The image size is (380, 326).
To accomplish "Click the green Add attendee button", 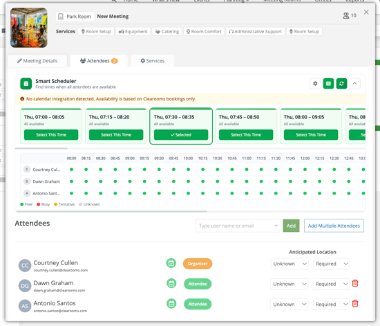I will 291,226.
